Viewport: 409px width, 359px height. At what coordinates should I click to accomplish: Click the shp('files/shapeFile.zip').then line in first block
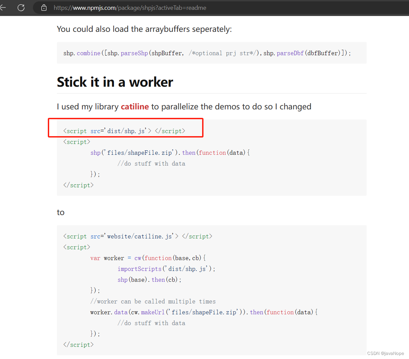click(170, 153)
